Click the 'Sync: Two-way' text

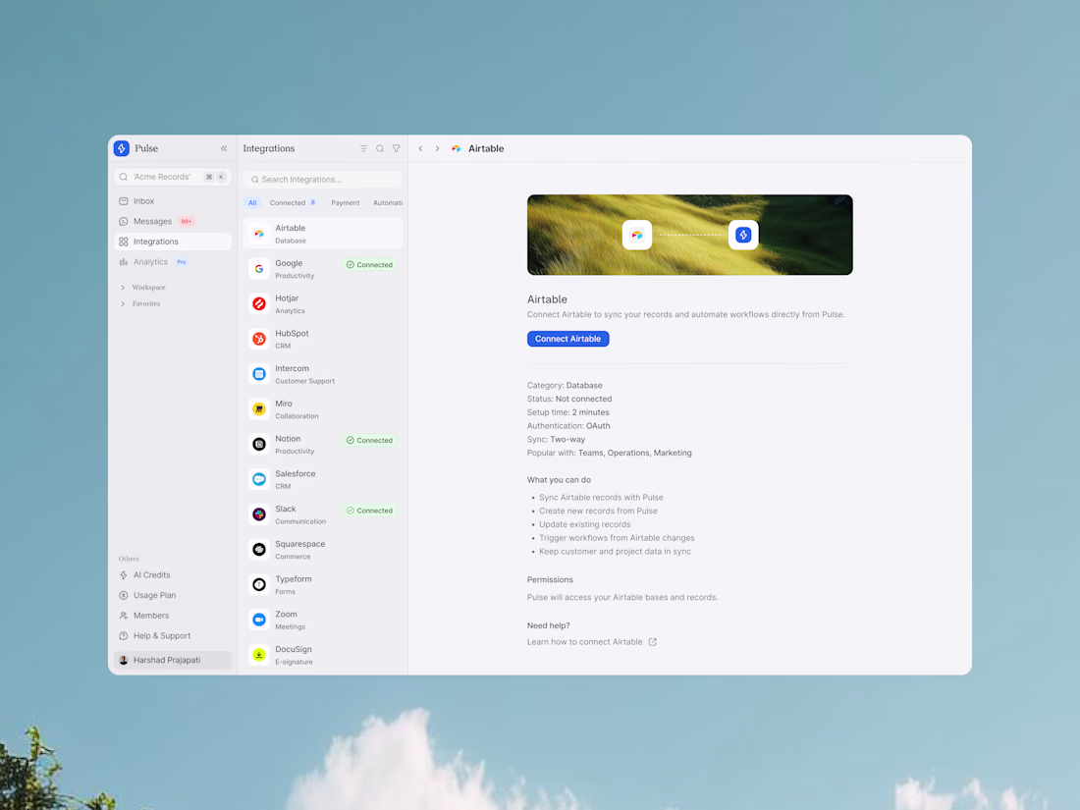tap(556, 440)
